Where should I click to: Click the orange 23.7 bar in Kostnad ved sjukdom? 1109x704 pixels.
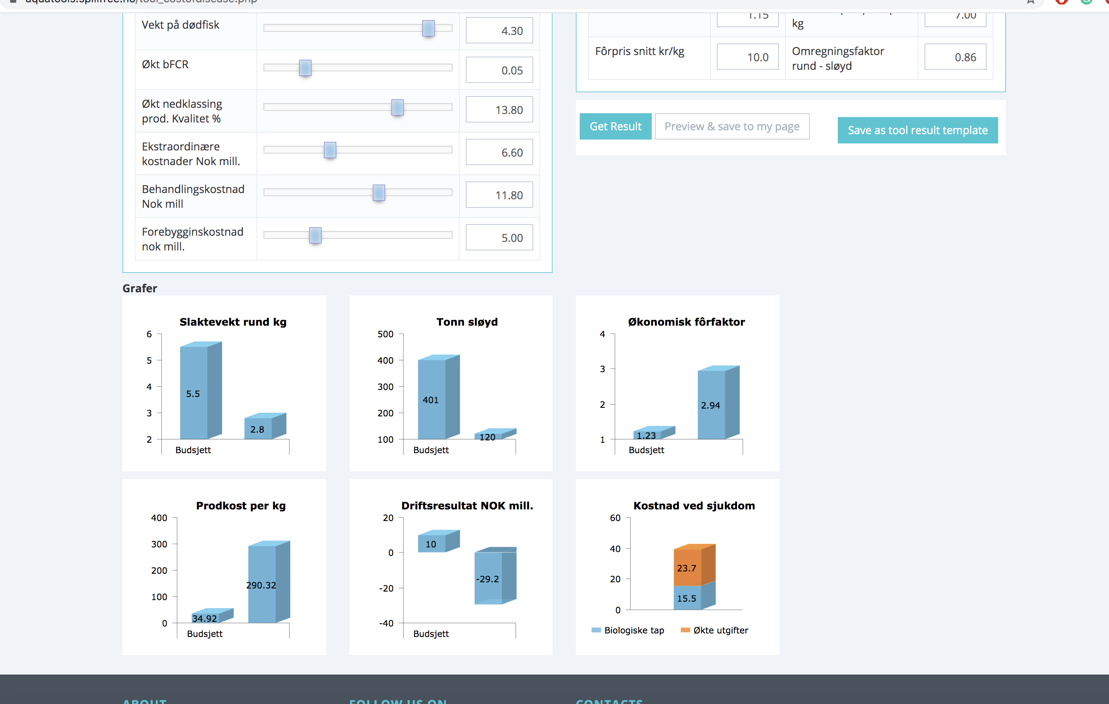[x=687, y=568]
